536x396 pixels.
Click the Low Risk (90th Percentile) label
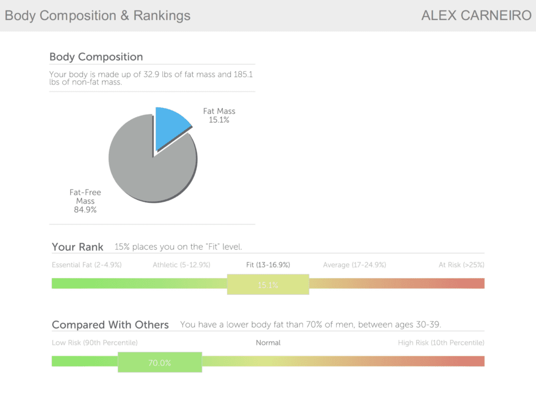(94, 343)
